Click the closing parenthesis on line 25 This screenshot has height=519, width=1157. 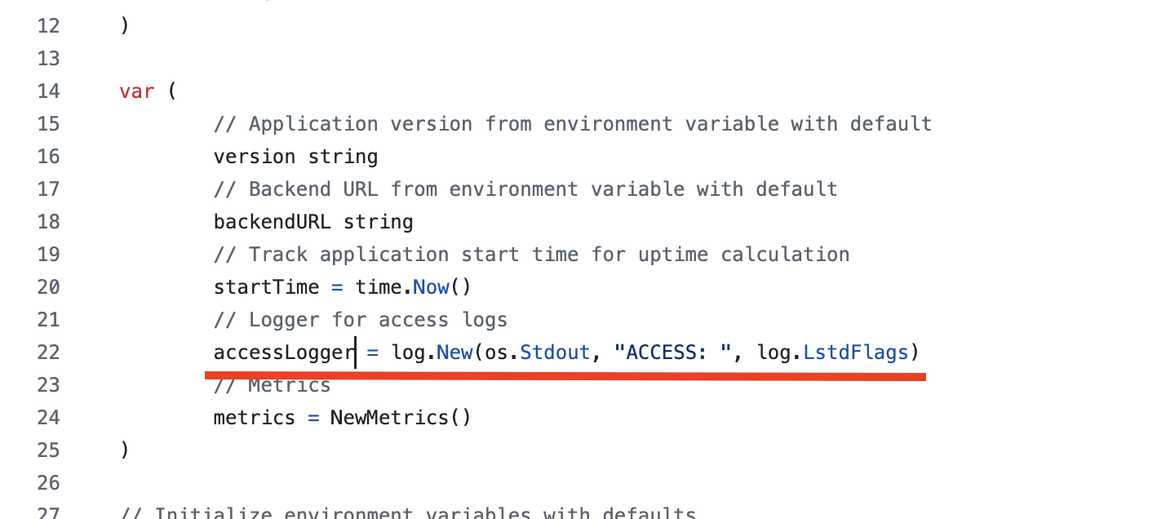[x=124, y=450]
